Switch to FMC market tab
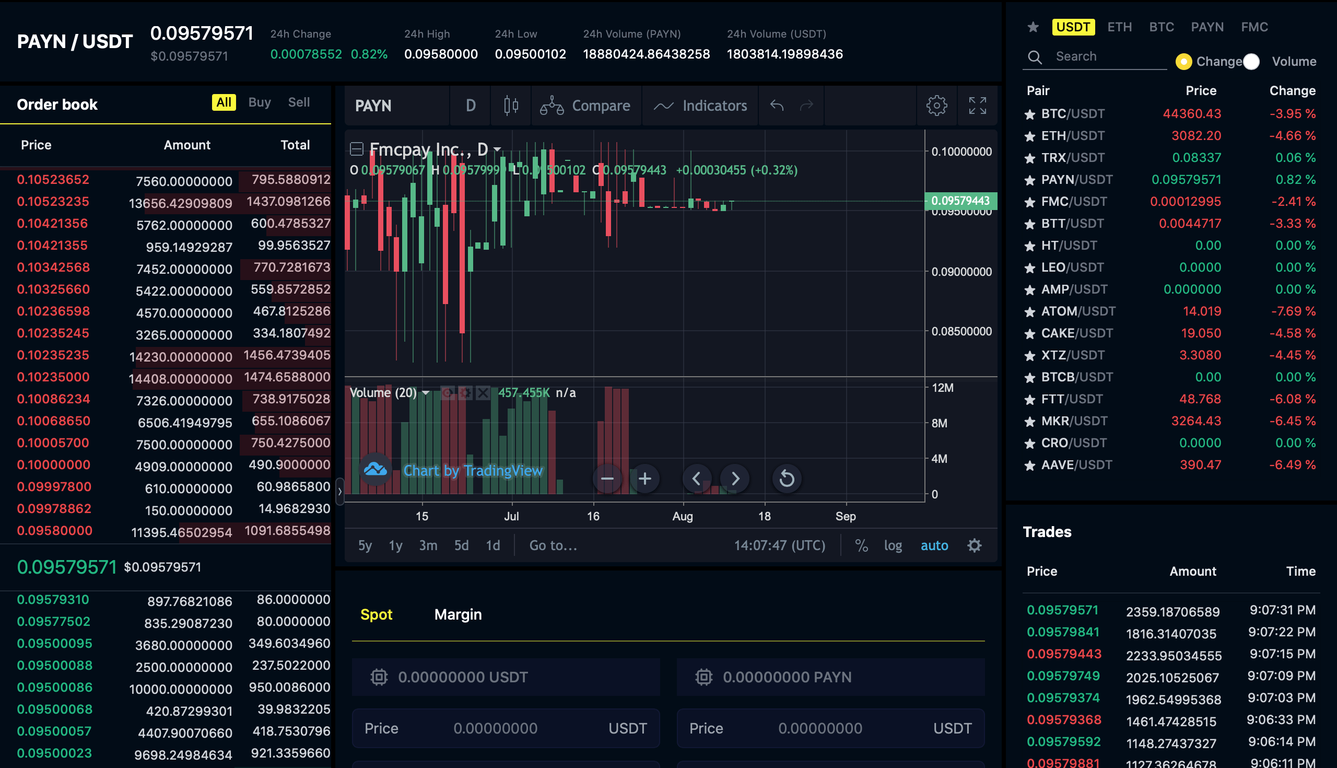1337x768 pixels. [1254, 27]
